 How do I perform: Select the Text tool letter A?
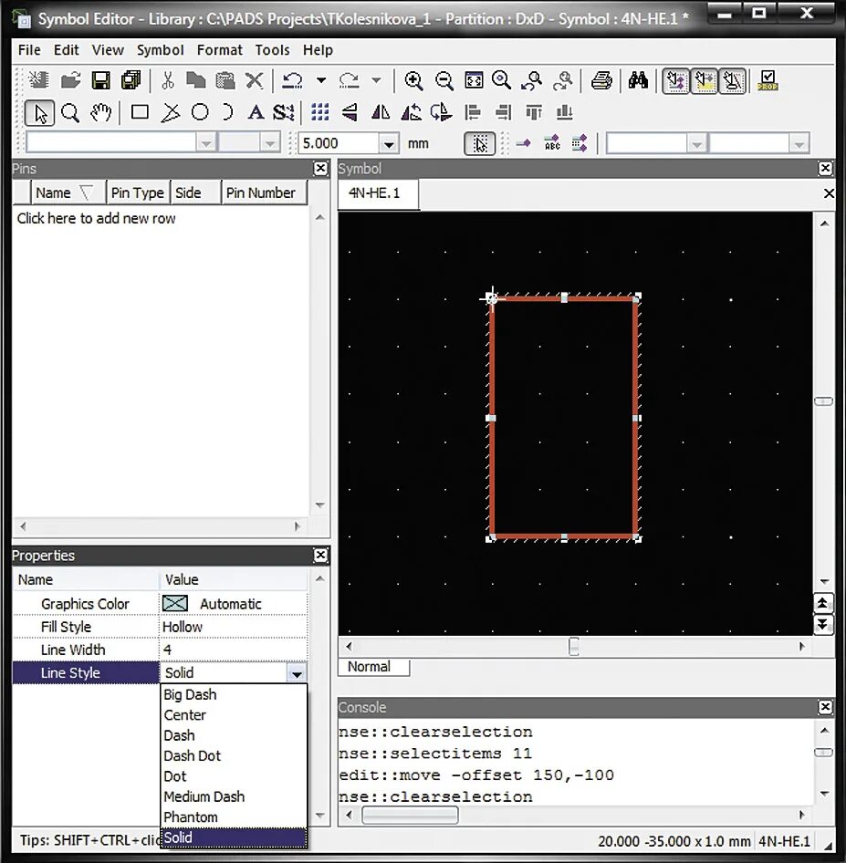point(256,112)
